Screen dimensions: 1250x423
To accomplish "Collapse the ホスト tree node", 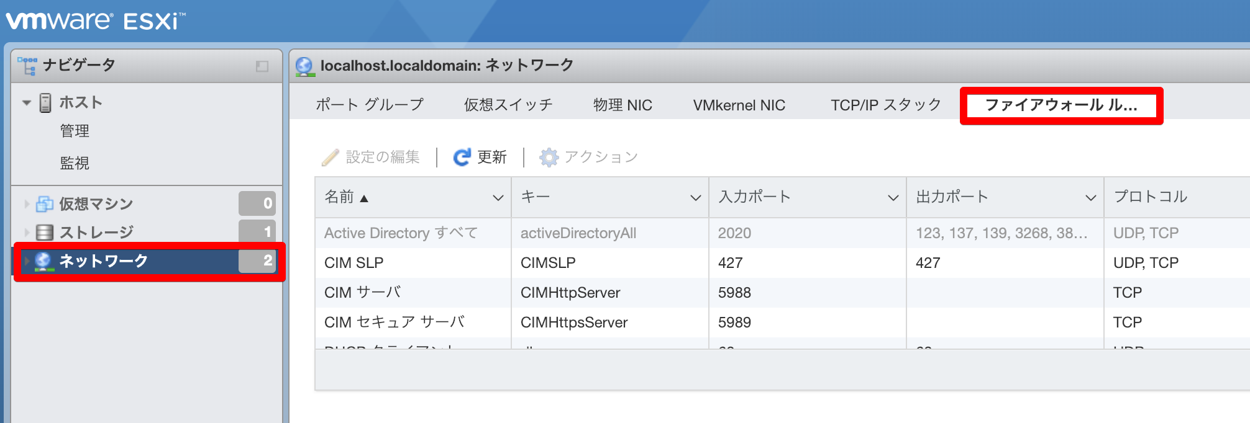I will coord(26,102).
